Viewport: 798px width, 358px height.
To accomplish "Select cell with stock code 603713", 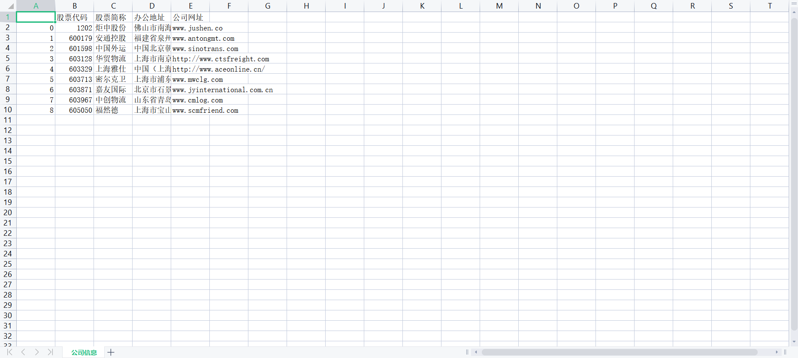I will [x=75, y=79].
